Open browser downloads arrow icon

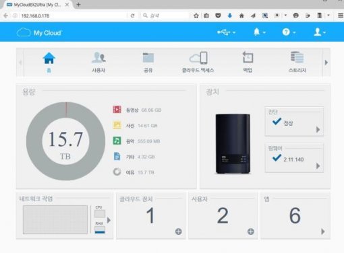click(x=230, y=15)
